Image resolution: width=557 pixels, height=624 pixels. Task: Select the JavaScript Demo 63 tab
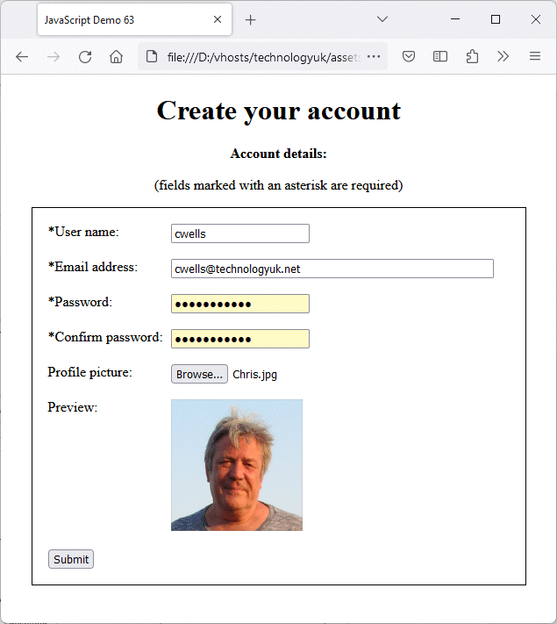(x=134, y=19)
